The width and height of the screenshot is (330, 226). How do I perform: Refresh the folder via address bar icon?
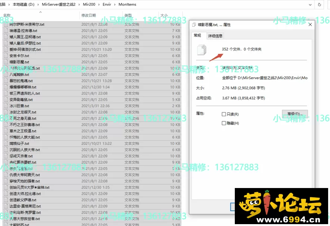pyautogui.click(x=320, y=4)
